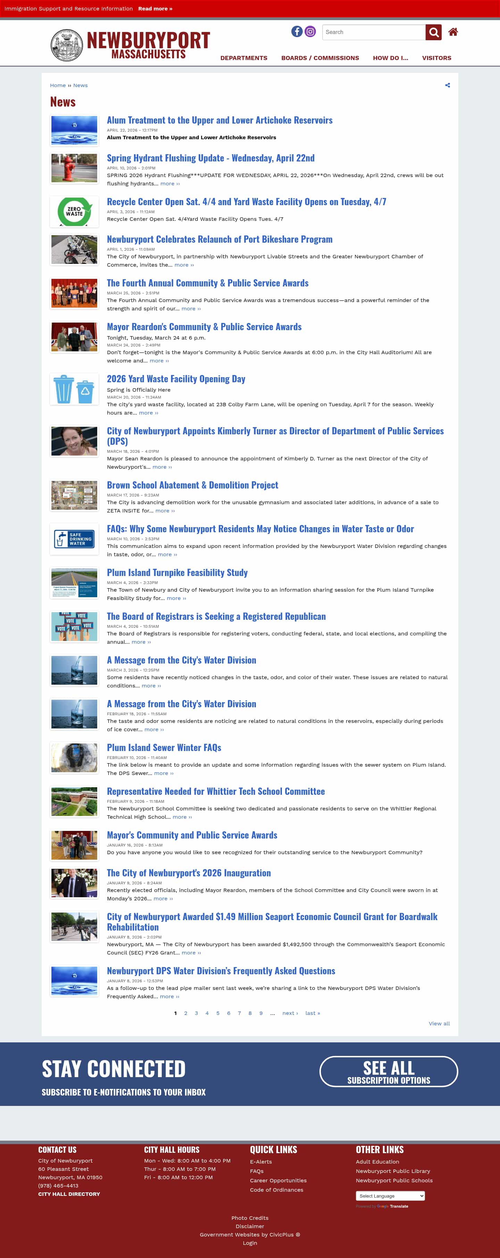
Task: Click Read more in the red banner
Action: 155,9
